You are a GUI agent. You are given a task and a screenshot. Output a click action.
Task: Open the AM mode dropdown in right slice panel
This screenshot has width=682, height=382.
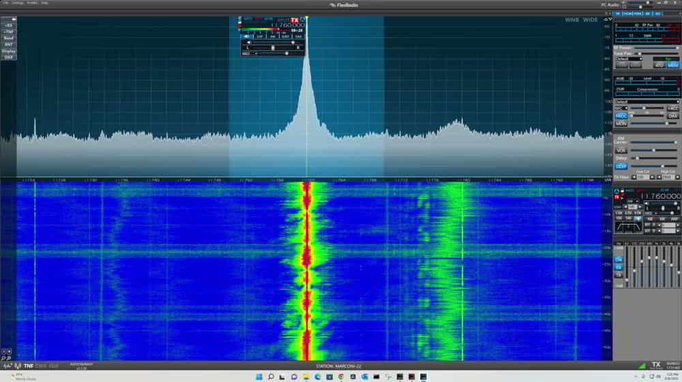click(x=633, y=202)
